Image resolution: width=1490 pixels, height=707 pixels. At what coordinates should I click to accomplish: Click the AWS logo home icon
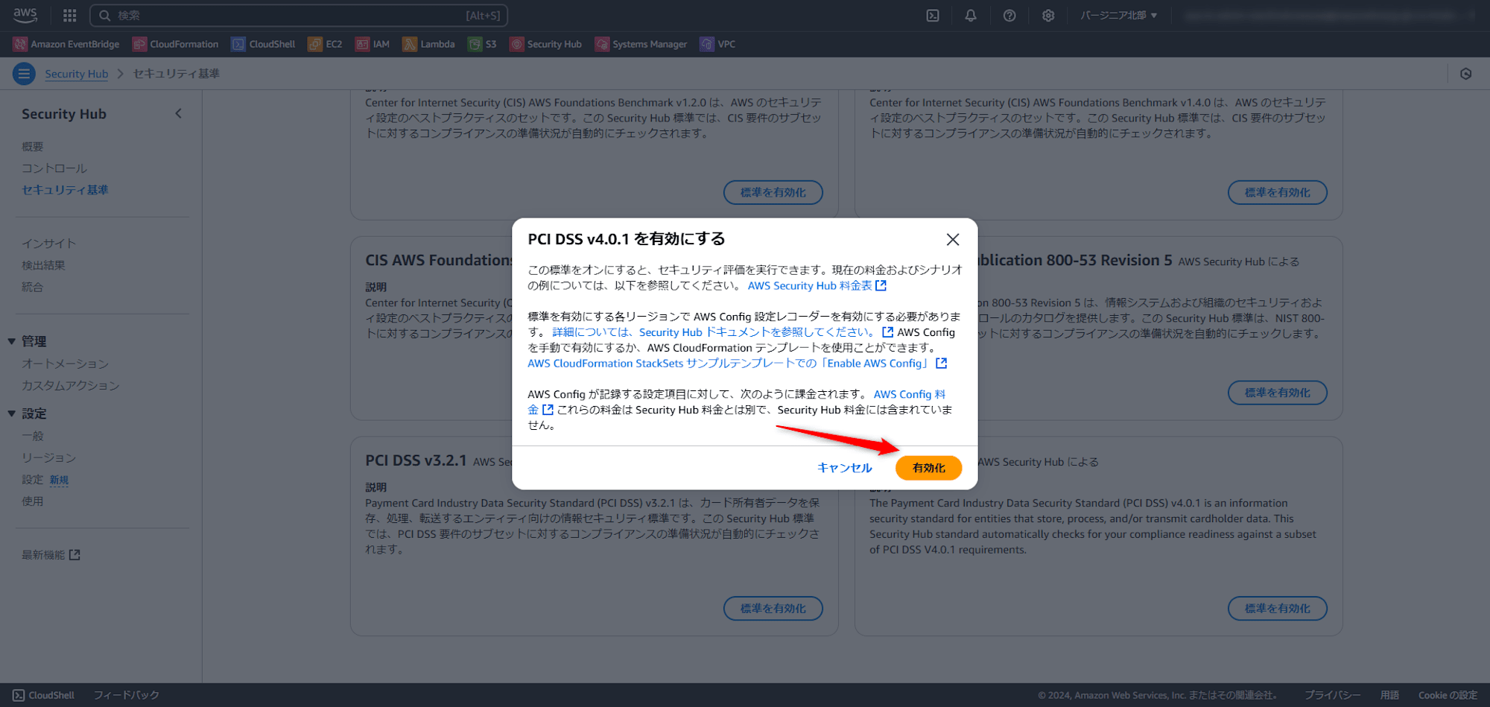point(25,15)
